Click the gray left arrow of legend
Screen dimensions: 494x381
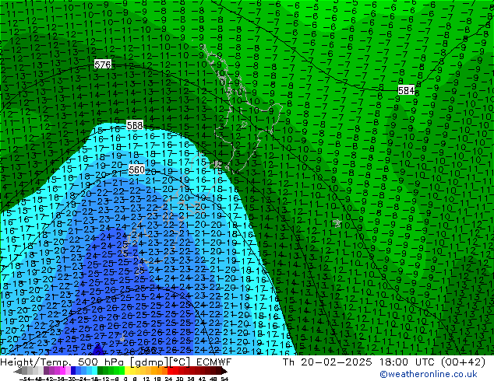(18, 371)
